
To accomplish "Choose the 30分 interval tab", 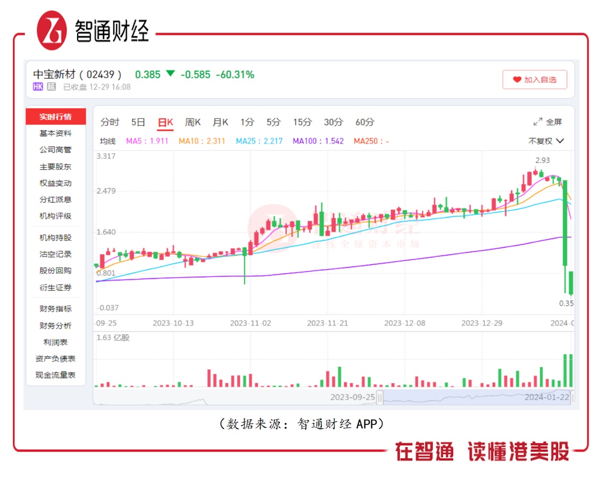I will pyautogui.click(x=334, y=122).
